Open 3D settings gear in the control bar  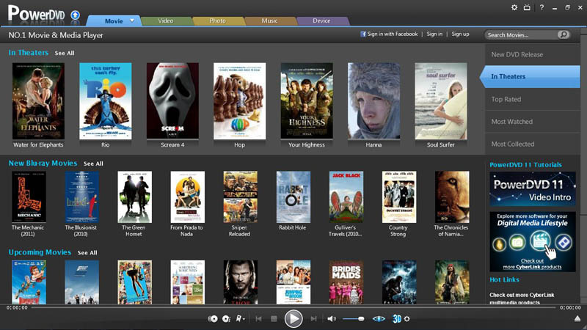[407, 319]
